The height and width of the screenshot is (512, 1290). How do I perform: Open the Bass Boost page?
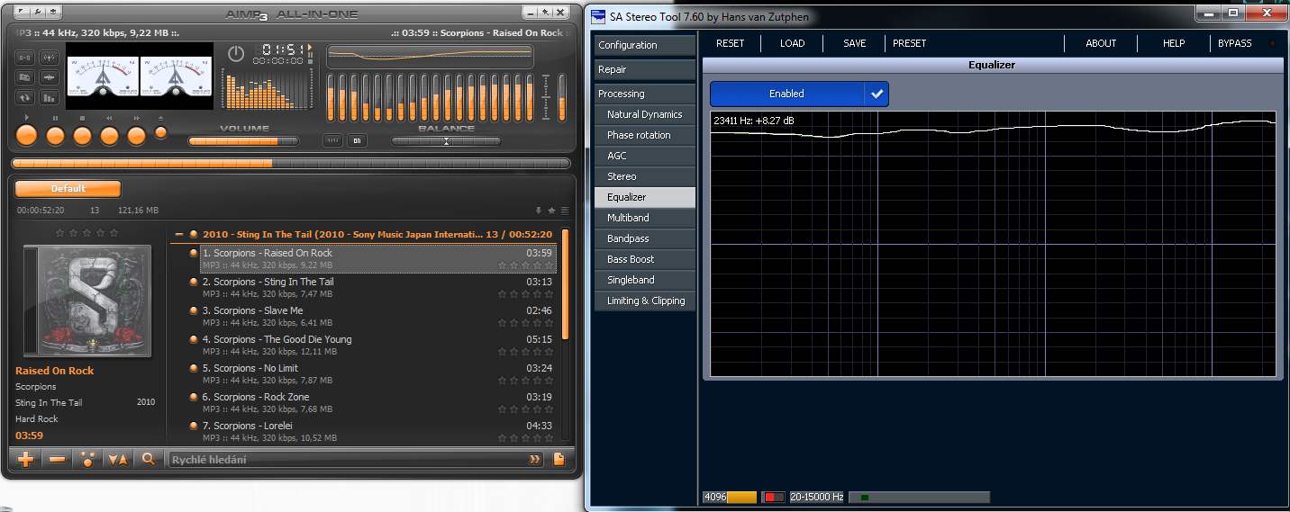pos(645,259)
